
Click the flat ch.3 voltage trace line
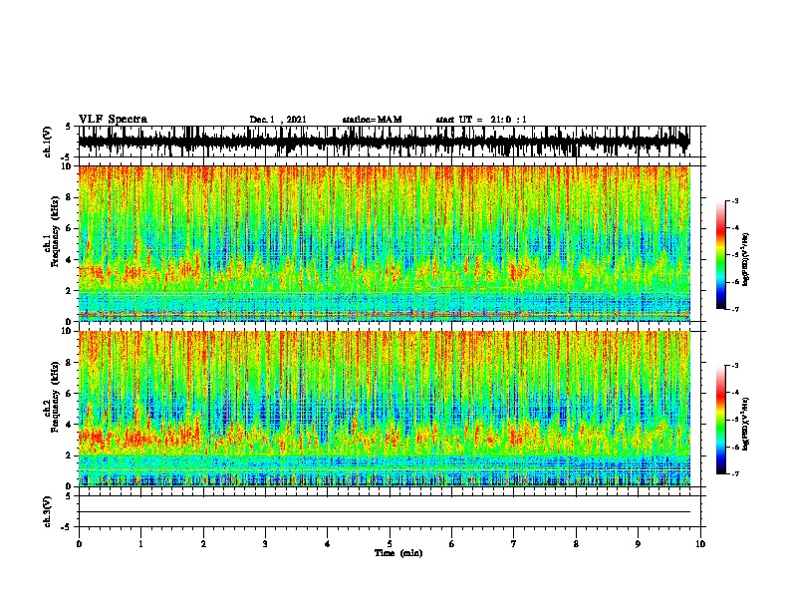pyautogui.click(x=384, y=512)
